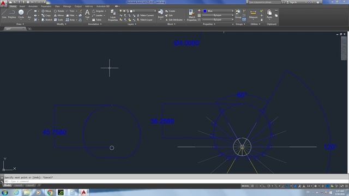
Task: Switch to the Insert ribbon tab
Action: click(22, 7)
